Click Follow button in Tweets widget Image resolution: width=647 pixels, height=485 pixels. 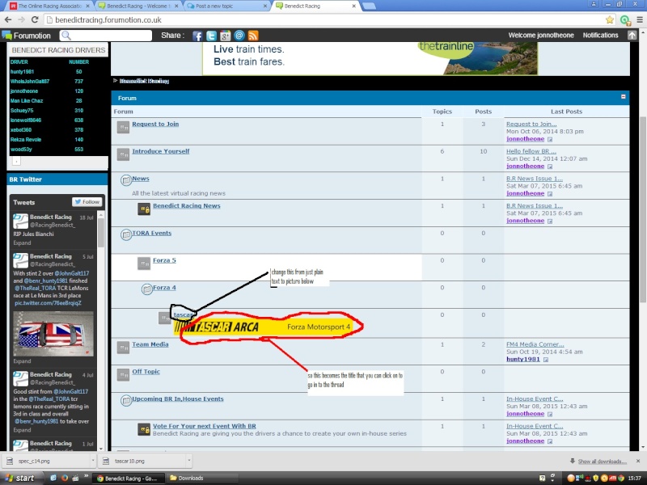click(87, 201)
